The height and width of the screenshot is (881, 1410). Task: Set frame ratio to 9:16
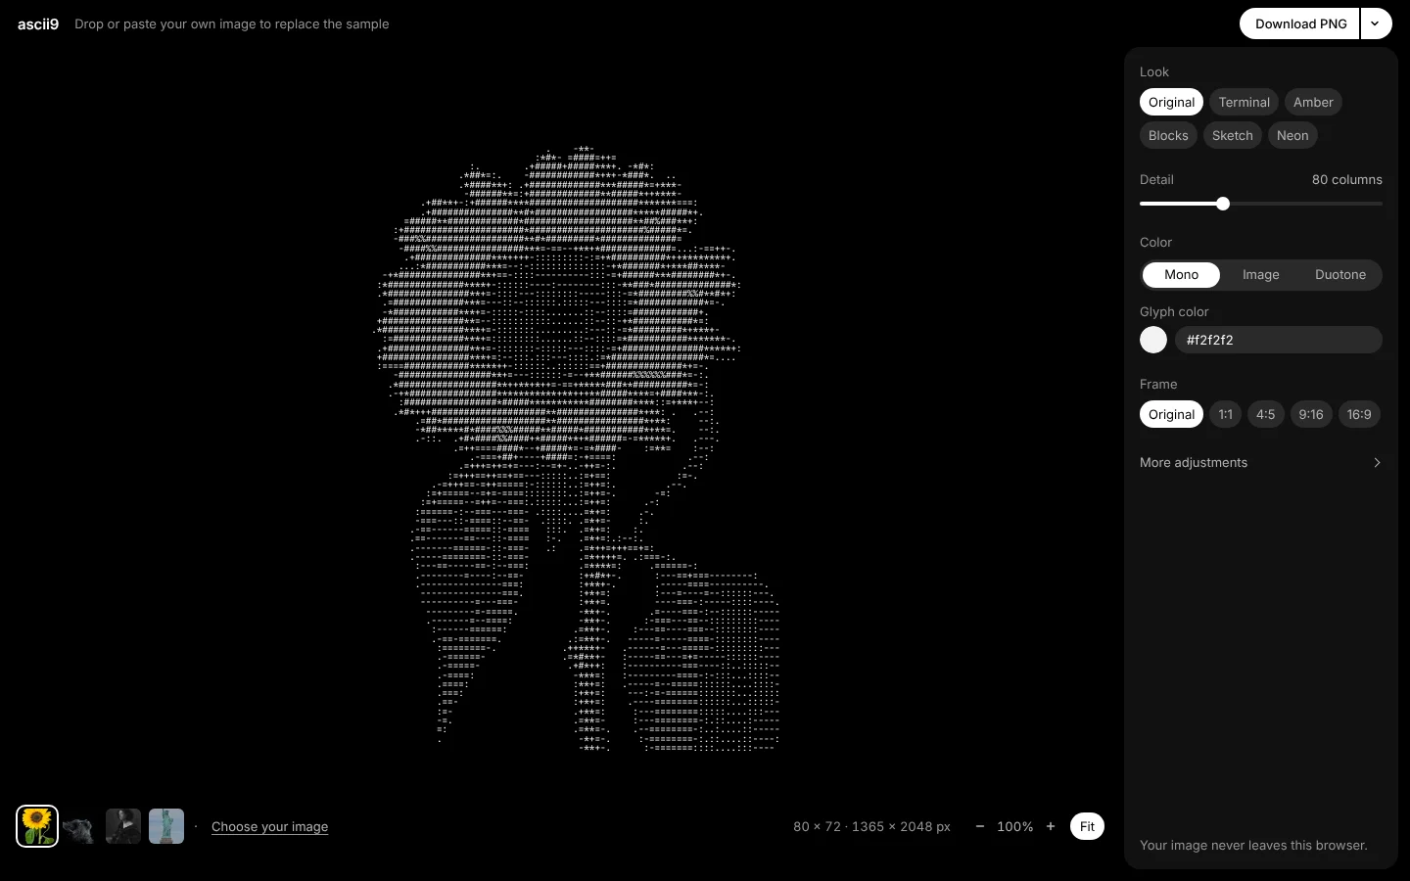[x=1310, y=414]
